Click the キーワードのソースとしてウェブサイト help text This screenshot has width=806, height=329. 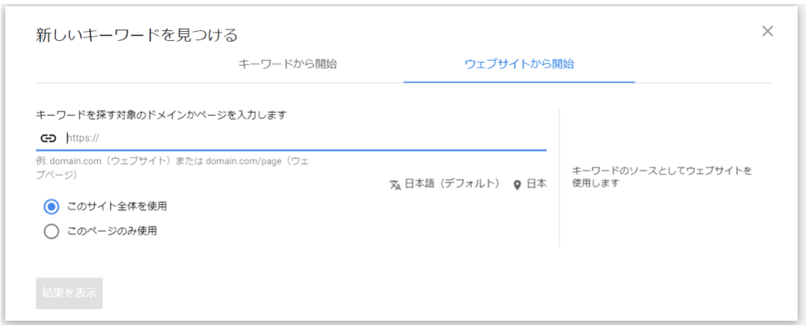662,177
